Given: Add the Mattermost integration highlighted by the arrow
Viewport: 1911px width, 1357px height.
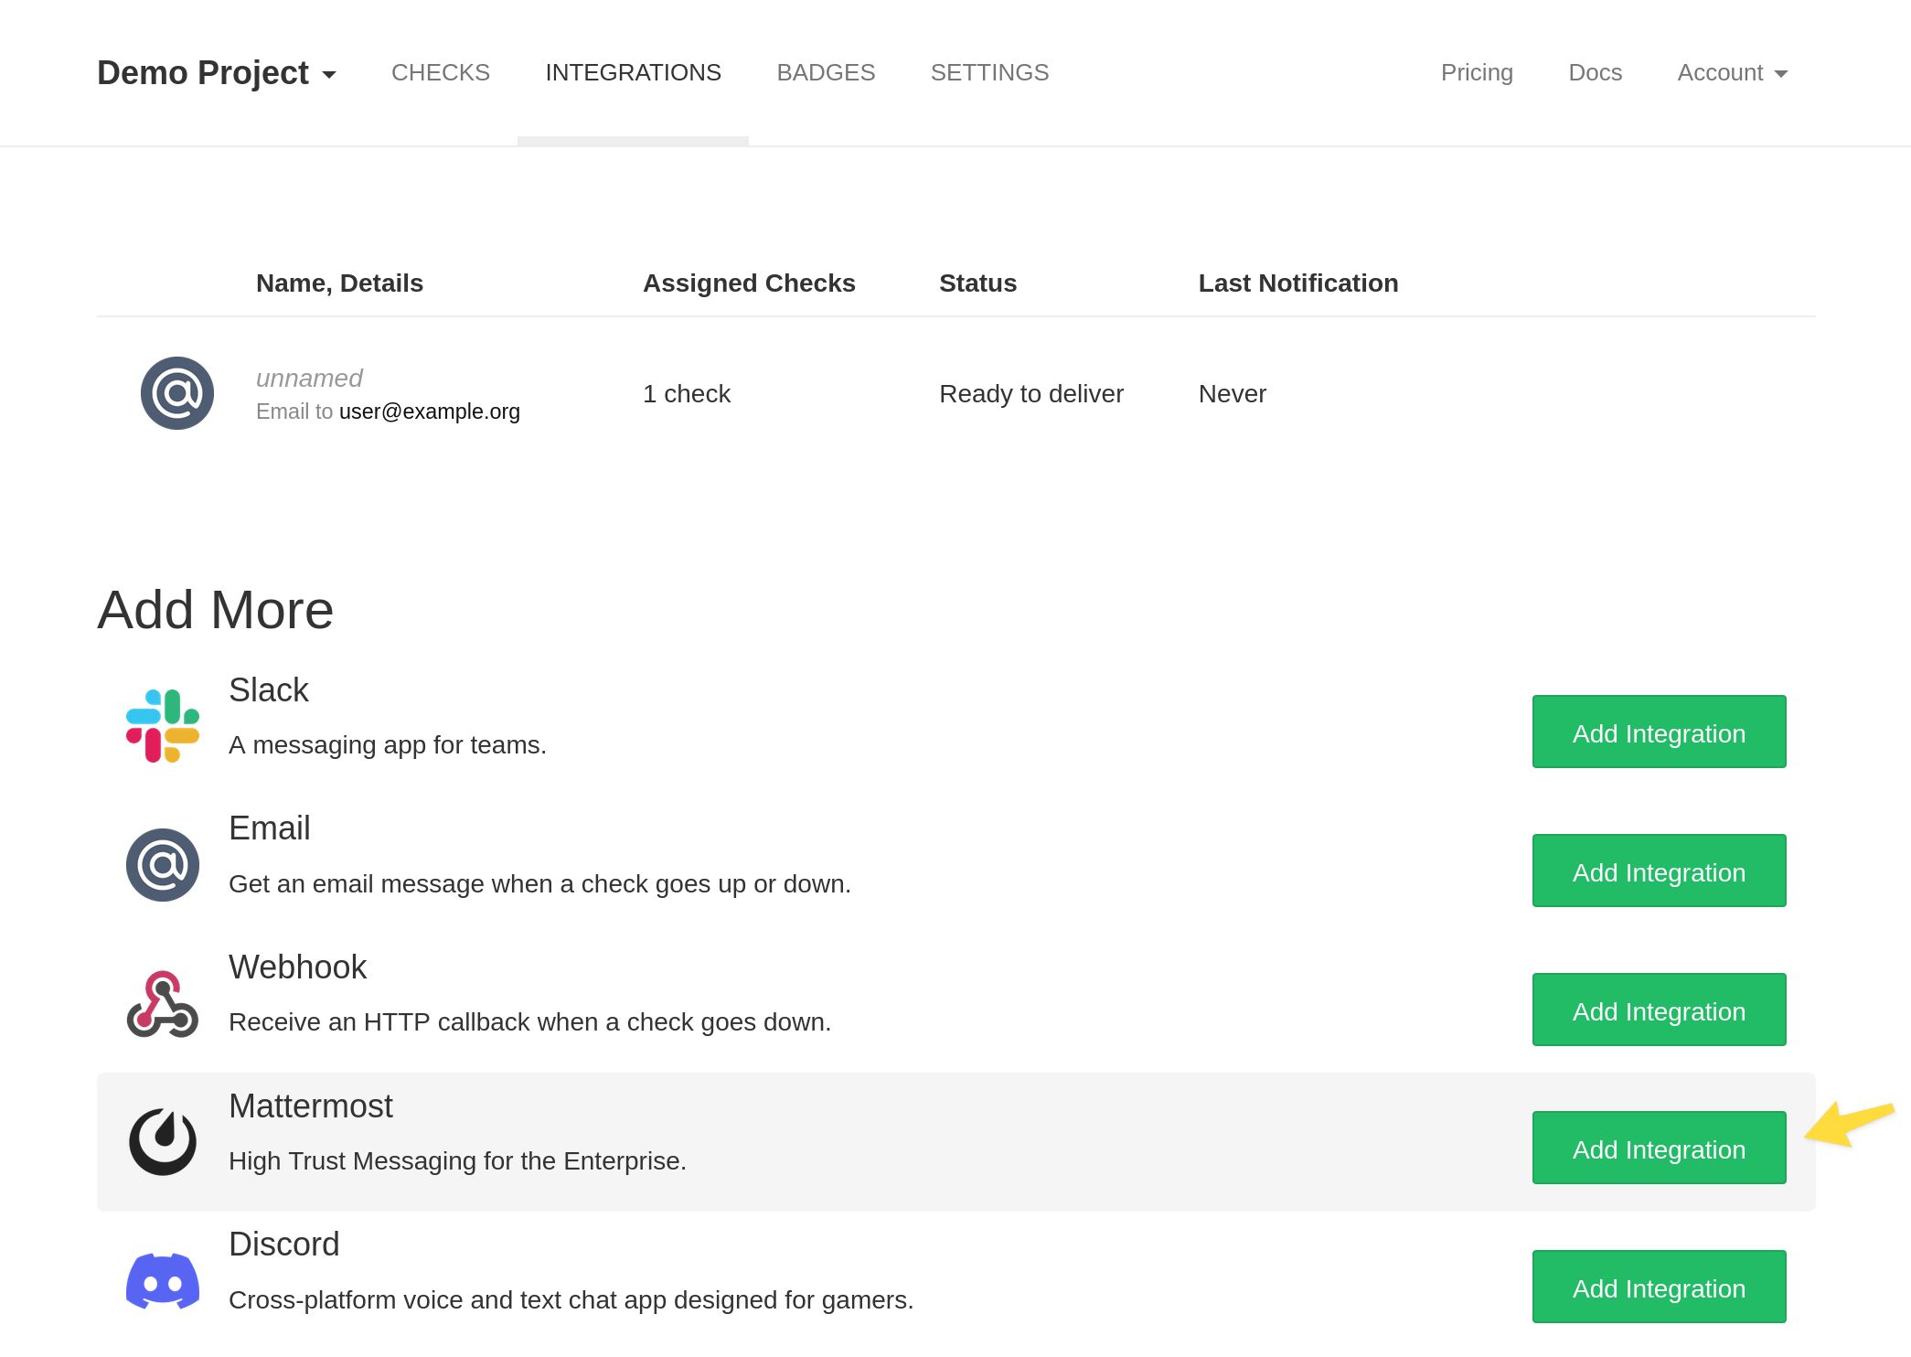Looking at the screenshot, I should (1658, 1148).
